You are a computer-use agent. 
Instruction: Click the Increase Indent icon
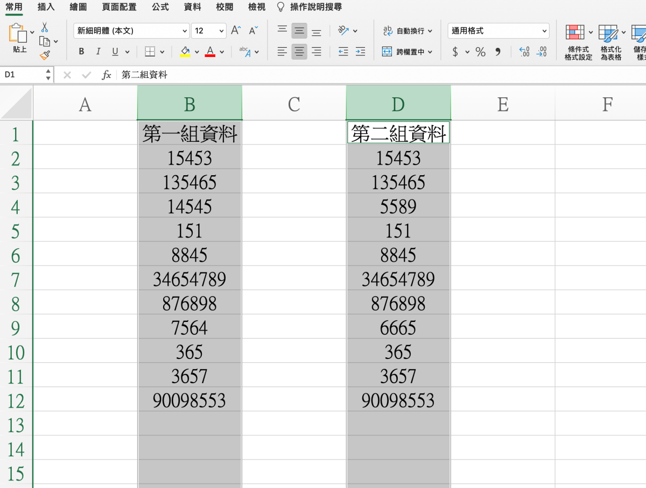pos(360,52)
